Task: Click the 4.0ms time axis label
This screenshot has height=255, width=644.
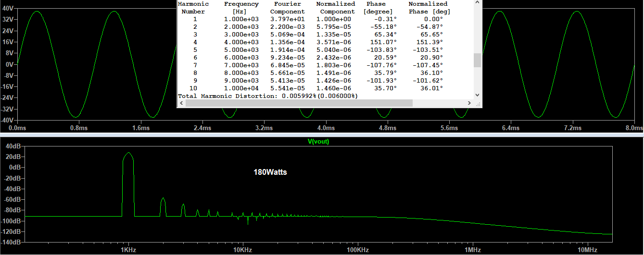Action: point(326,128)
